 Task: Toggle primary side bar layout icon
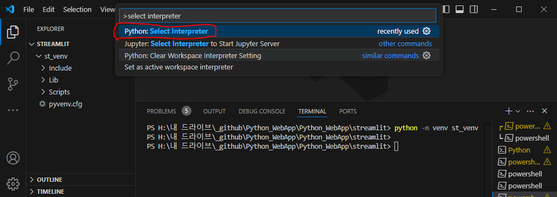(446, 10)
